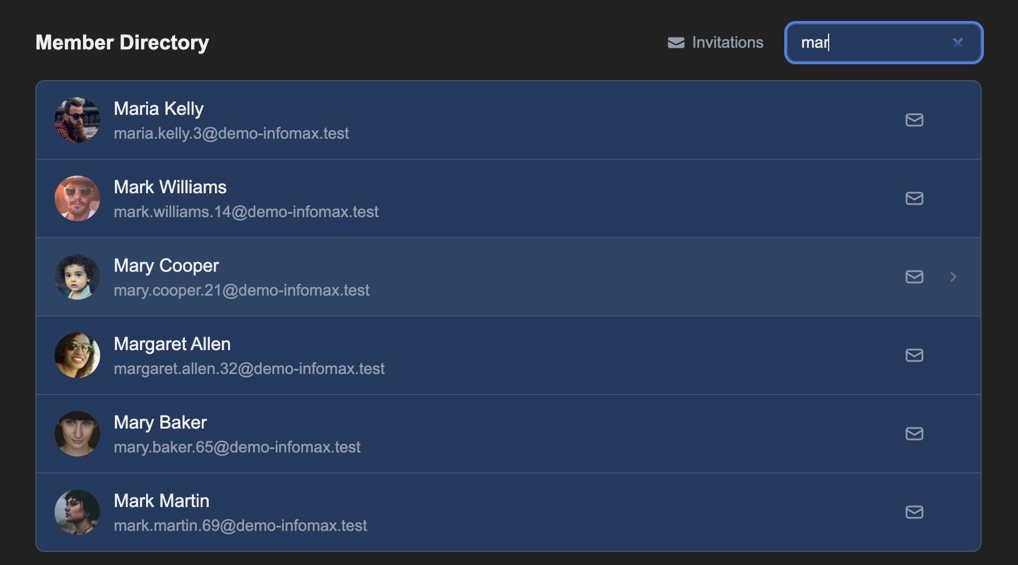This screenshot has height=565, width=1018.
Task: Click Margaret Allen's avatar image
Action: click(x=77, y=355)
